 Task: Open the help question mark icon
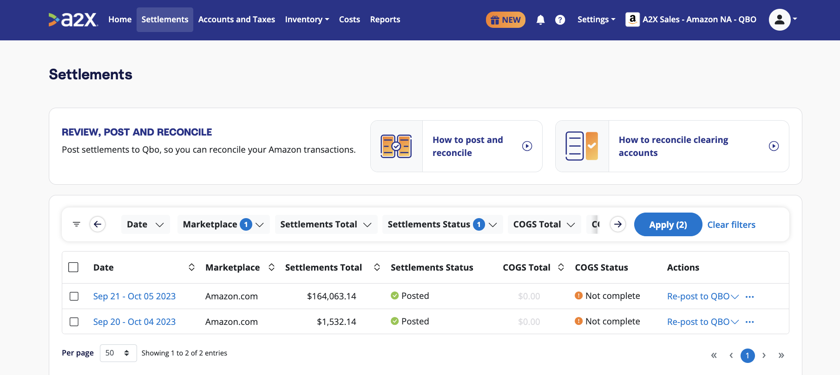tap(560, 20)
